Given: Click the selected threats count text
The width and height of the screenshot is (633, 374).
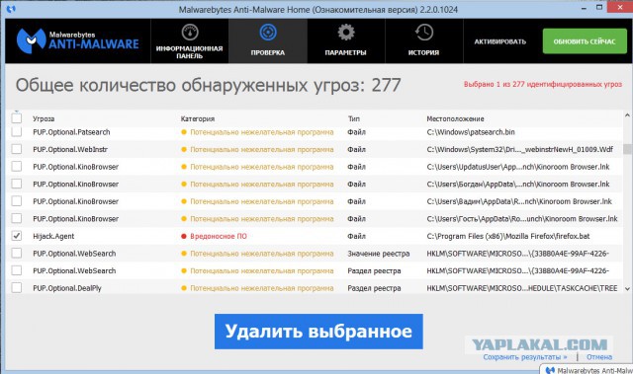Looking at the screenshot, I should tap(543, 84).
